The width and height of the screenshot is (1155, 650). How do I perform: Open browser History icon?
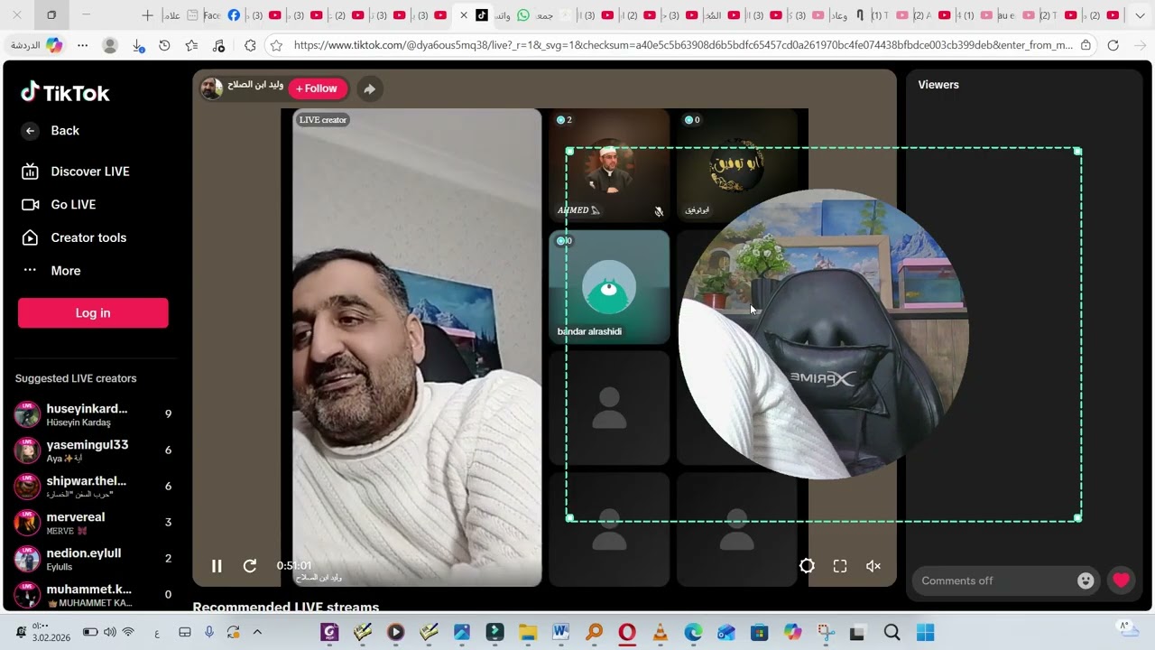click(x=164, y=45)
